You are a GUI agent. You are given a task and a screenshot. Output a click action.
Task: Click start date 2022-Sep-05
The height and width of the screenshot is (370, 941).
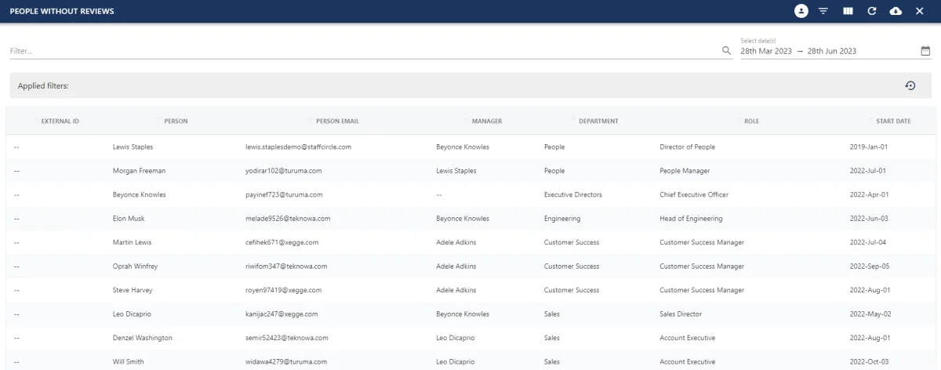[870, 267]
